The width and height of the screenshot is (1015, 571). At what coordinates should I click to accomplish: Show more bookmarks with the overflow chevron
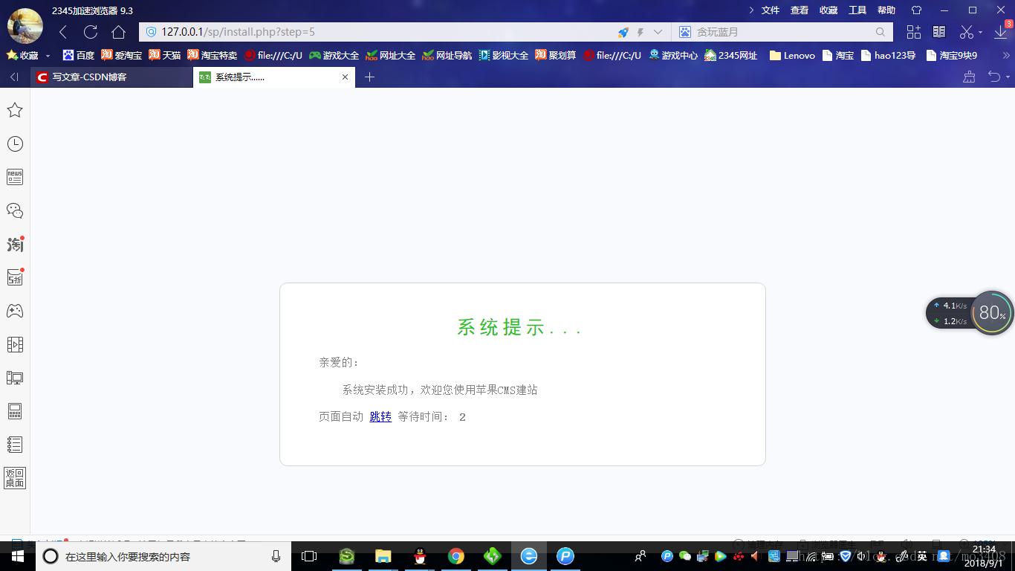(1007, 56)
